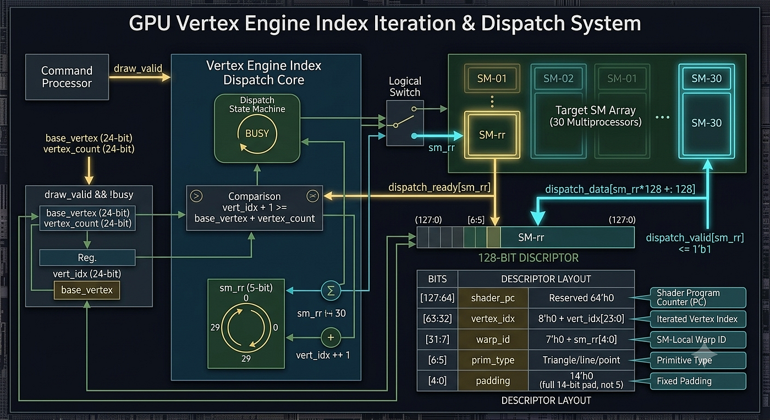Click the '14'h0 (full 14-bit pad, not 5)' cell
This screenshot has width=770, height=420.
pyautogui.click(x=581, y=380)
